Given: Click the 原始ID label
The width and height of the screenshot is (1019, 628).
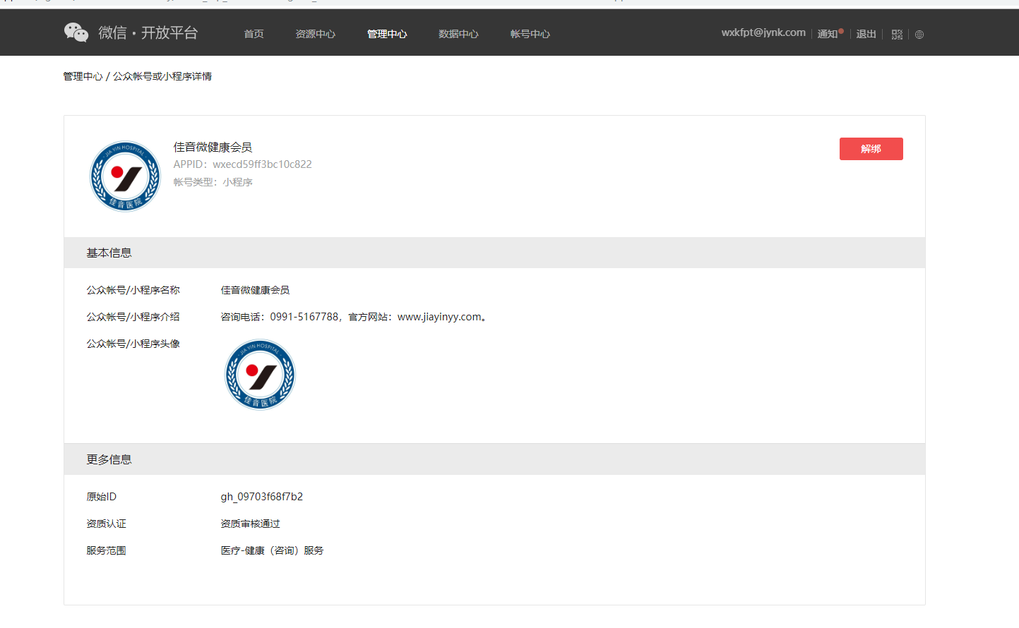Looking at the screenshot, I should click(x=102, y=497).
